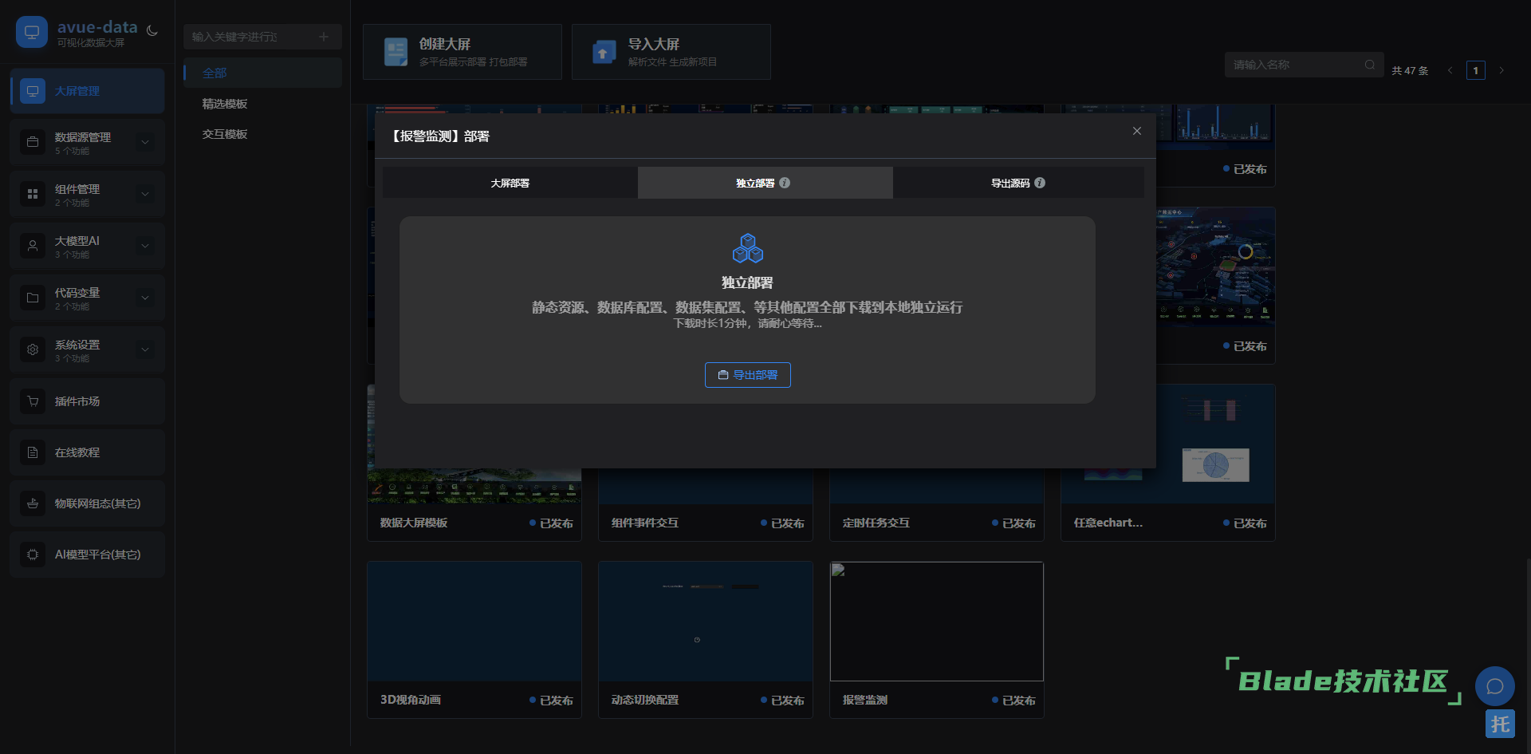Select the 精选模板 category
Viewport: 1531px width, 754px height.
click(225, 104)
